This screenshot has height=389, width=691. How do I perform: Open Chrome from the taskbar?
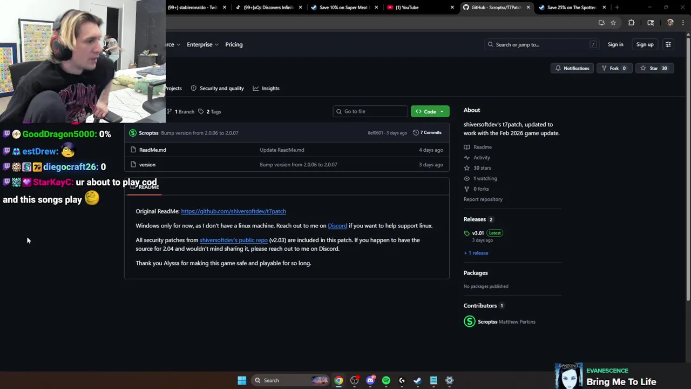click(x=338, y=380)
